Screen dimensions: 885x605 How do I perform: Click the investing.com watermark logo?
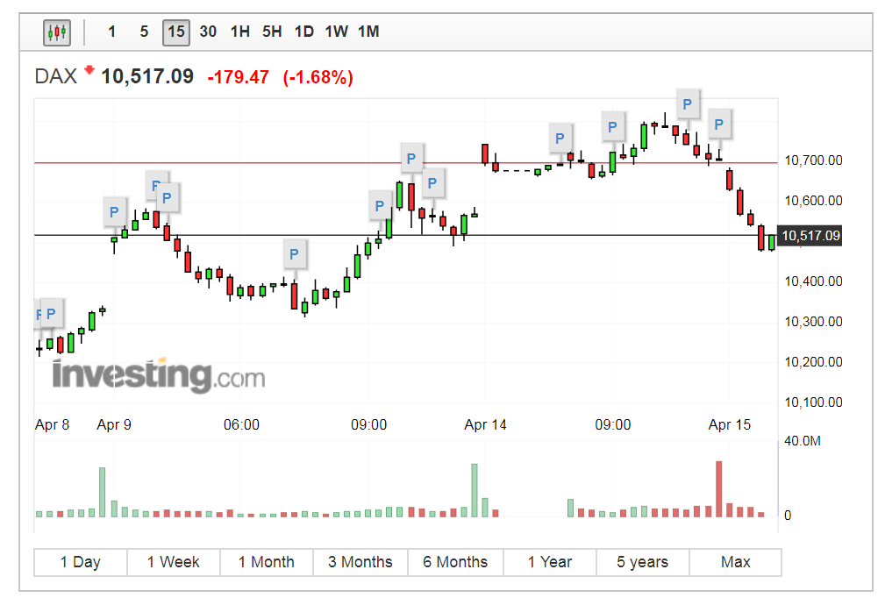tap(158, 376)
